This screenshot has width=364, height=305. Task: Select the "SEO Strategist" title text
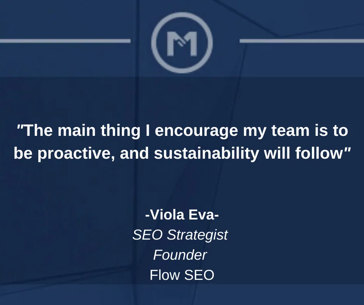180,235
